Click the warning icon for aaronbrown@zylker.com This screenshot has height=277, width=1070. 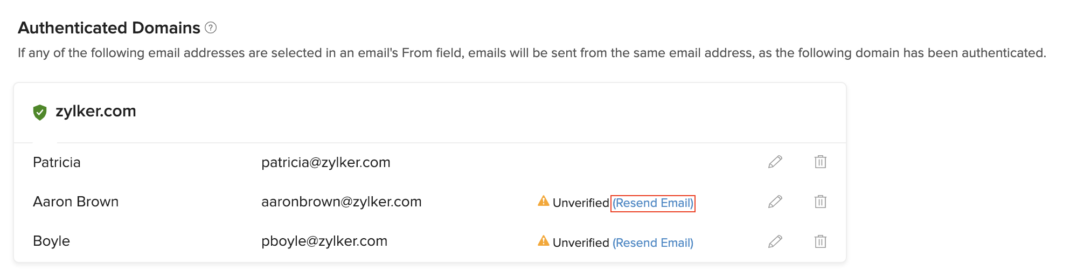click(544, 201)
